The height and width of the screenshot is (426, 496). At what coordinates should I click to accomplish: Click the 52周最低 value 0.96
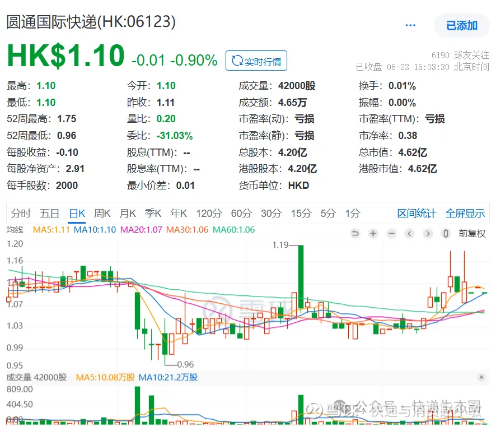click(67, 136)
